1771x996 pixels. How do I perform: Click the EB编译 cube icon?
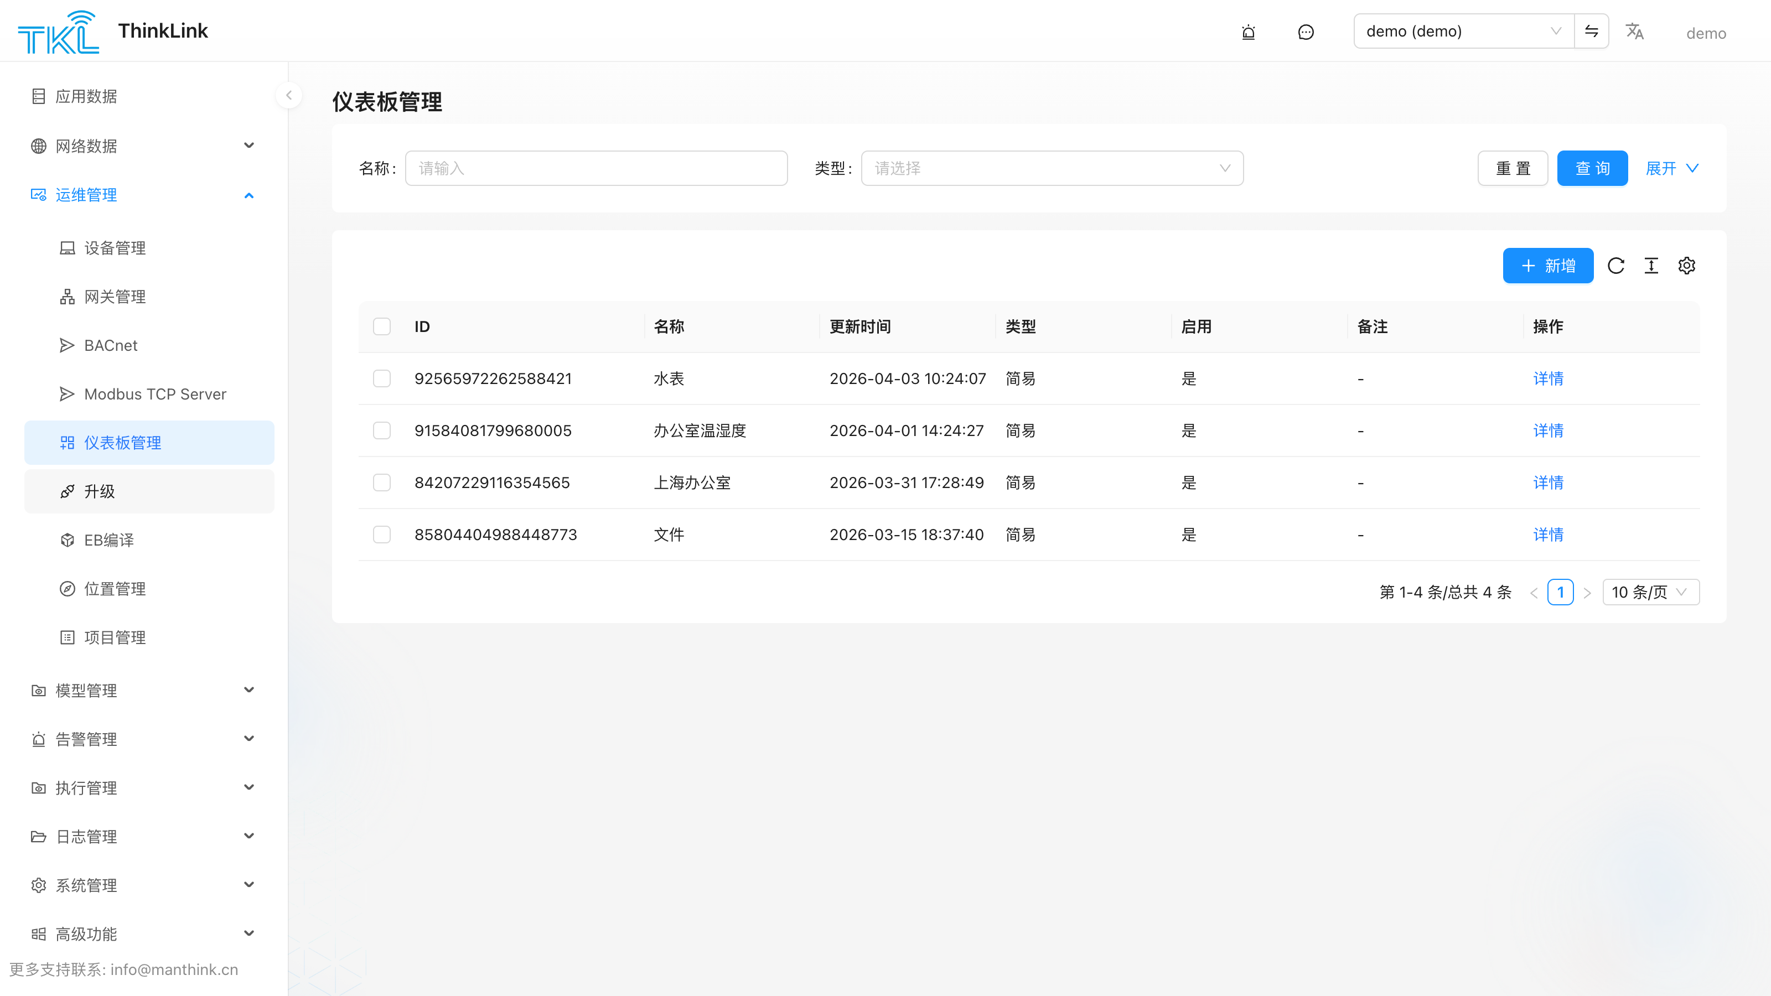pyautogui.click(x=68, y=540)
